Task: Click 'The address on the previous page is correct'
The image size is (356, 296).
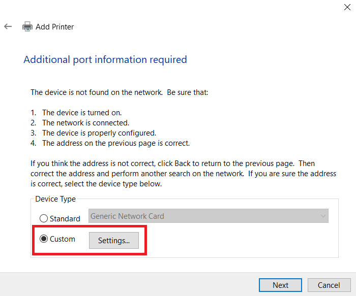Action: click(x=115, y=143)
